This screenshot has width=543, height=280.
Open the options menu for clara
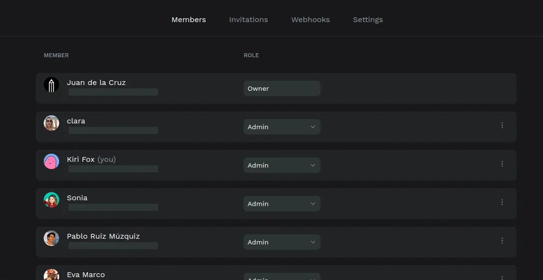(x=502, y=125)
